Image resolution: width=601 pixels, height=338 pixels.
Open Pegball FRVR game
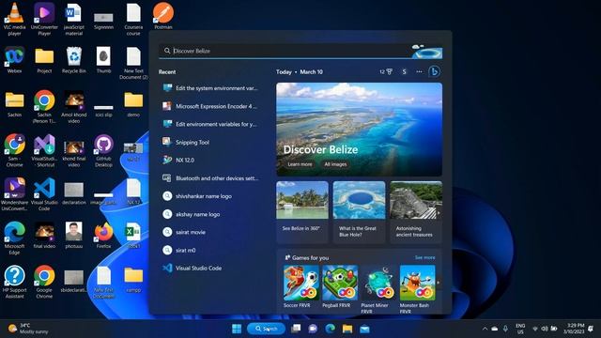click(340, 286)
